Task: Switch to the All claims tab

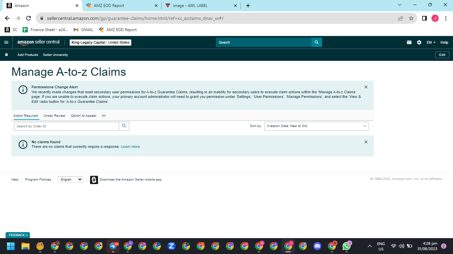Action: pyautogui.click(x=104, y=116)
